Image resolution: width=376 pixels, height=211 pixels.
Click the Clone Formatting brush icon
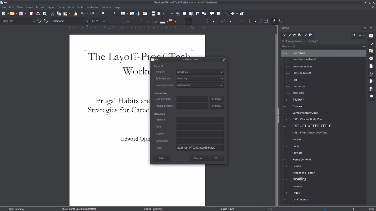(x=75, y=13)
